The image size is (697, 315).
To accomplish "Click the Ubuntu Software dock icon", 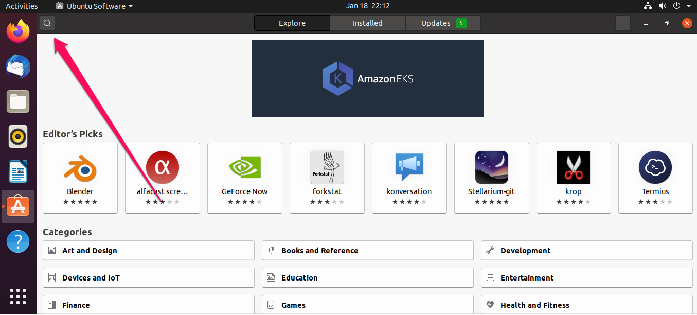I will tap(18, 206).
